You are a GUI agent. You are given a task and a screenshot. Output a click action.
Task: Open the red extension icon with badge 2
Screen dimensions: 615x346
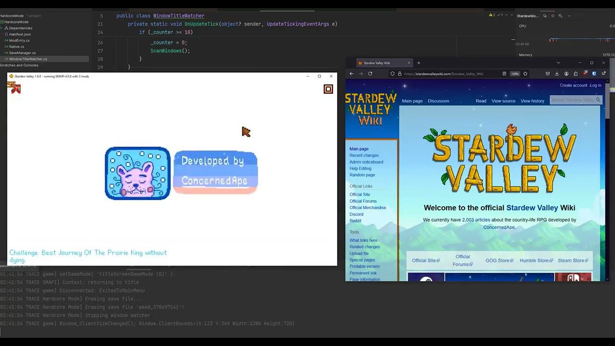585,74
